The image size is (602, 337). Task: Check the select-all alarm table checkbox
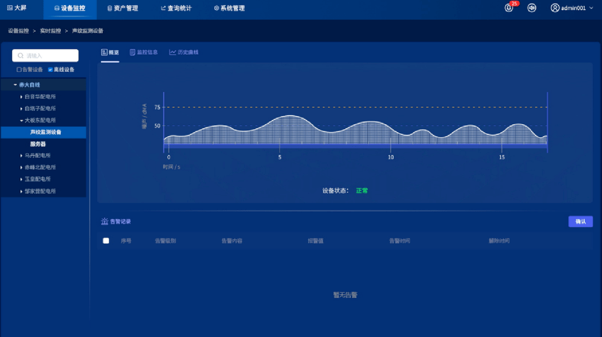[106, 241]
